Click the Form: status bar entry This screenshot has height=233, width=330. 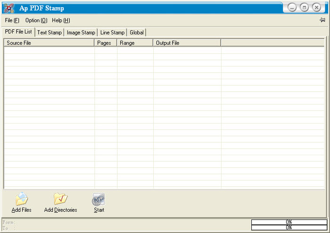tap(9, 222)
